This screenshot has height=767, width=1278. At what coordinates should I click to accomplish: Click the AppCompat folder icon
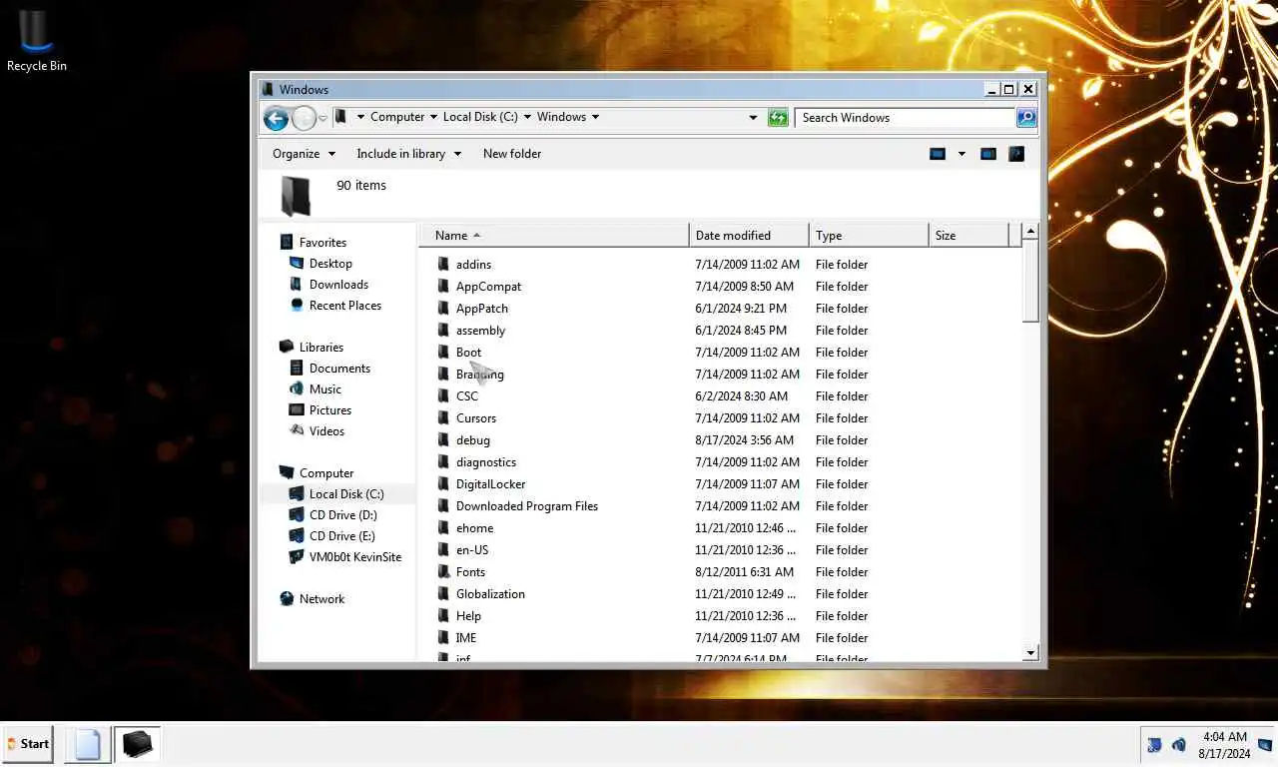[x=443, y=287]
